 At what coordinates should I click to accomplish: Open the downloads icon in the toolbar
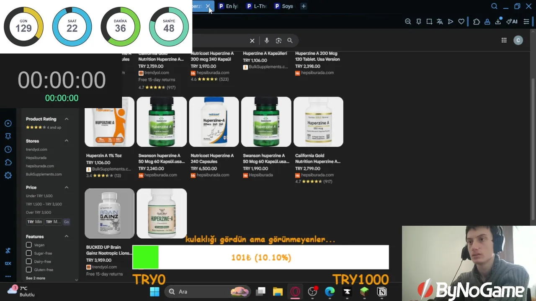(498, 22)
